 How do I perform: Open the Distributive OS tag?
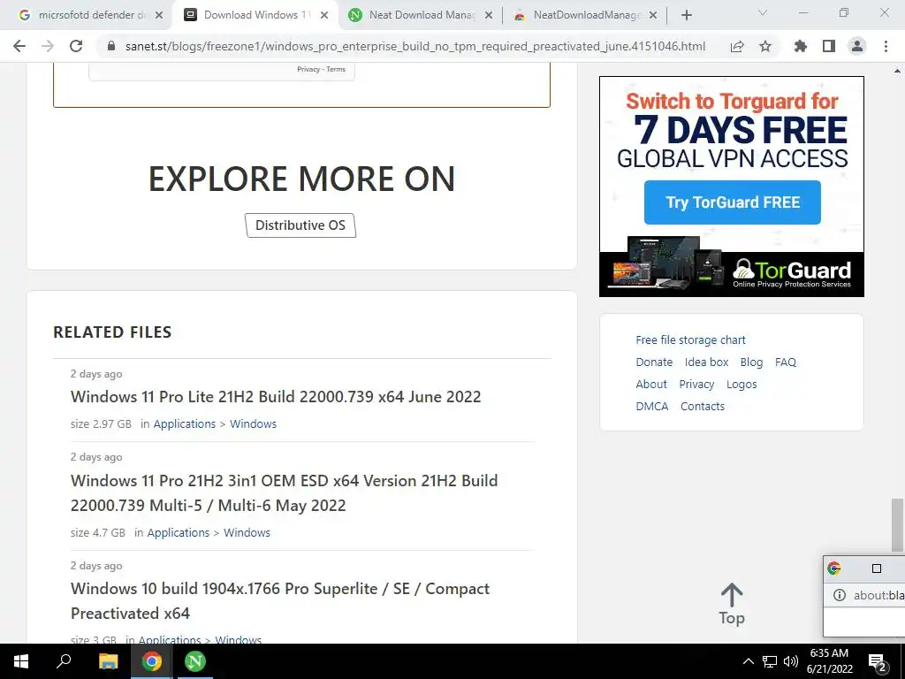[x=300, y=225]
